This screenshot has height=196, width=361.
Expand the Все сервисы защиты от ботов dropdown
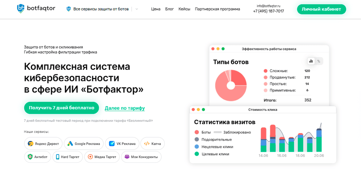pyautogui.click(x=101, y=9)
